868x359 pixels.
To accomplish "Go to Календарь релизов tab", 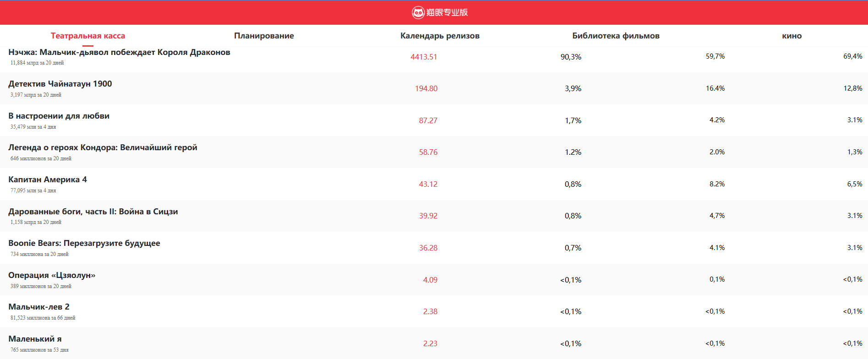I will coord(440,36).
